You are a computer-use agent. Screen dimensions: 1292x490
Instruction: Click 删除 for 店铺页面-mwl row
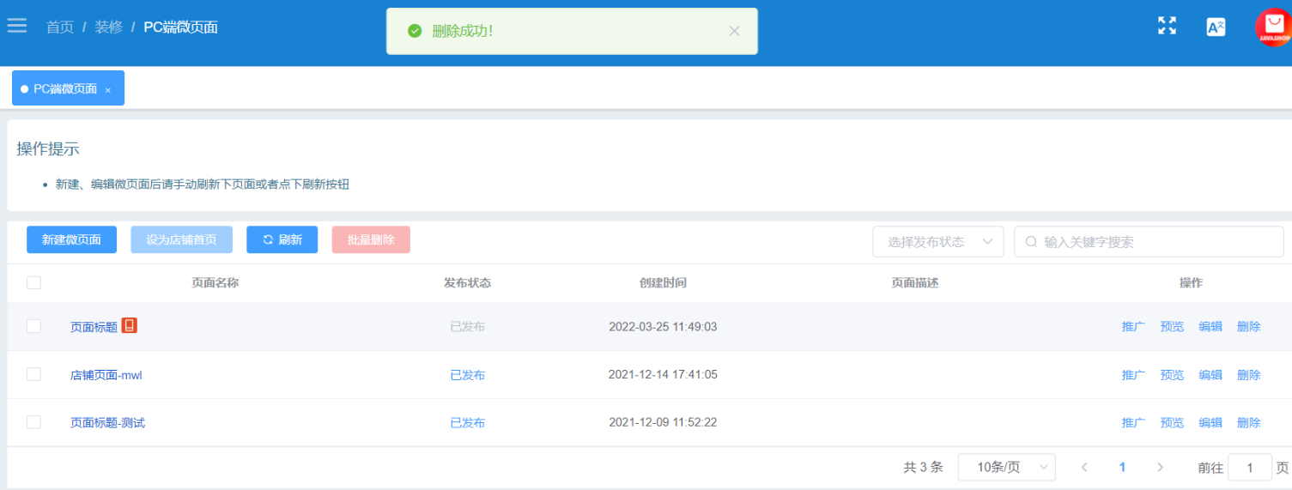1249,375
